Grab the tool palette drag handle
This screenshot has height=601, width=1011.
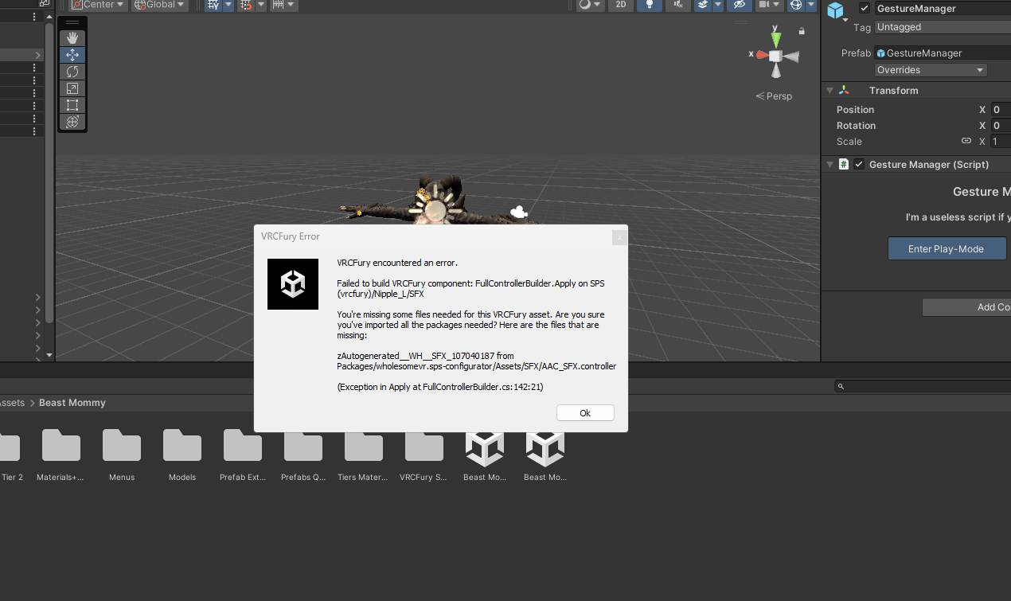pos(72,22)
